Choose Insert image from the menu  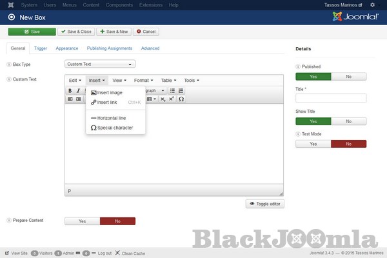coord(109,93)
